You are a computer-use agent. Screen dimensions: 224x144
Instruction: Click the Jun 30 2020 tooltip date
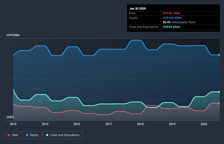[138, 8]
